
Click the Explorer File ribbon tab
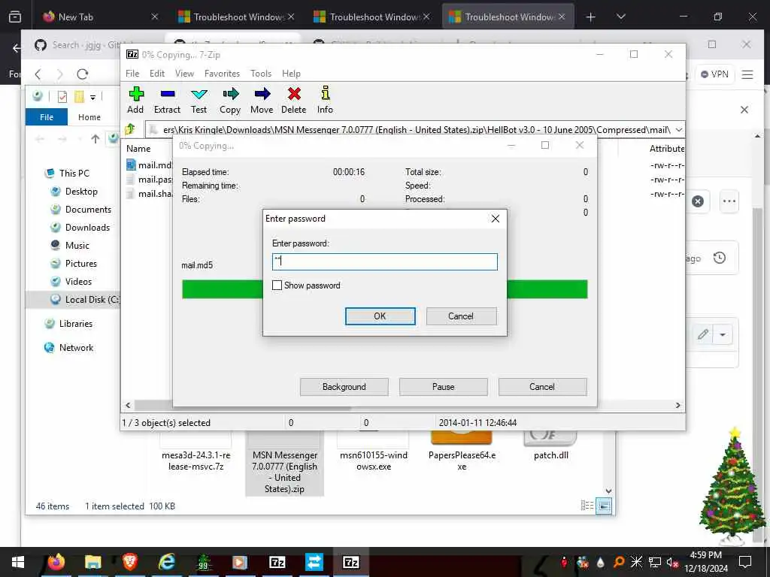pos(47,116)
